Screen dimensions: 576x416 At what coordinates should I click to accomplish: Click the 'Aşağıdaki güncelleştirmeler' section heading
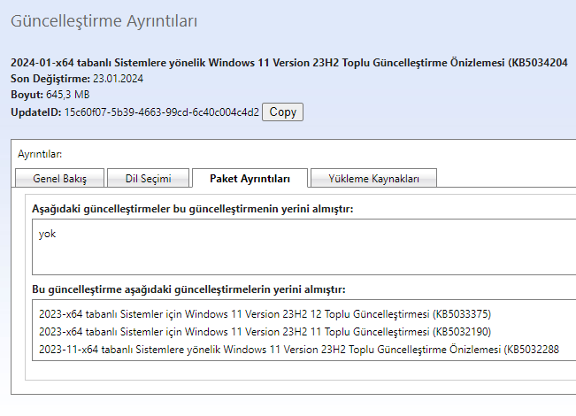click(x=192, y=208)
